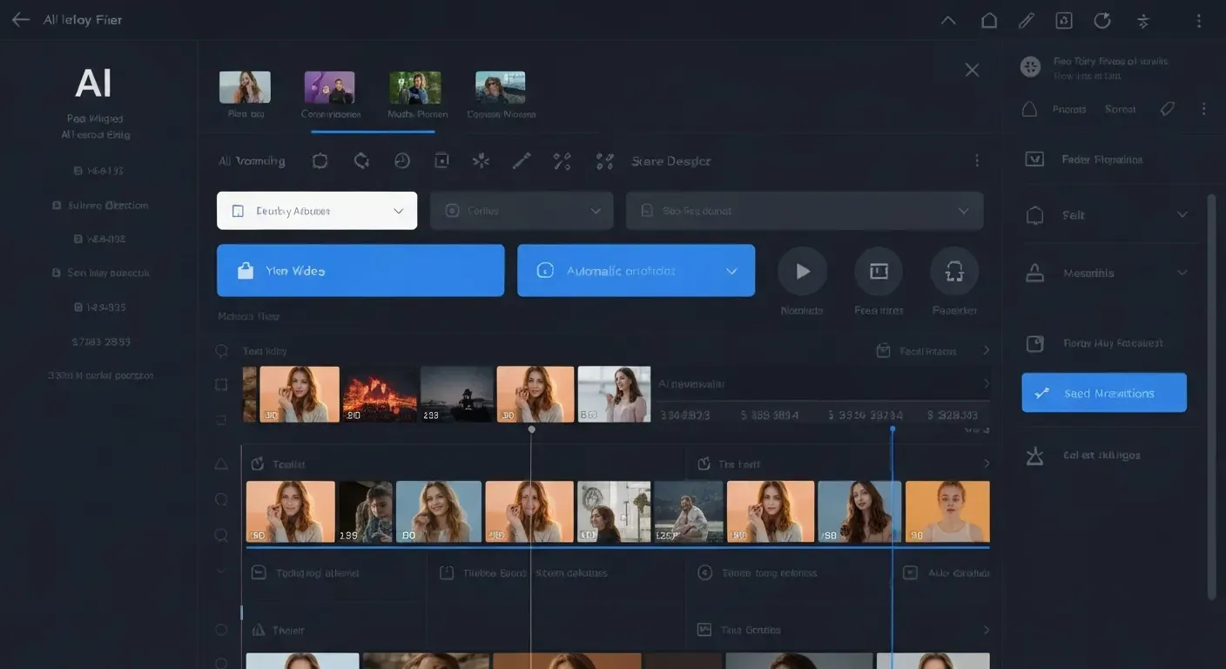The image size is (1226, 669).
Task: Click the white Deubry Arbuter selector
Action: [x=316, y=210]
